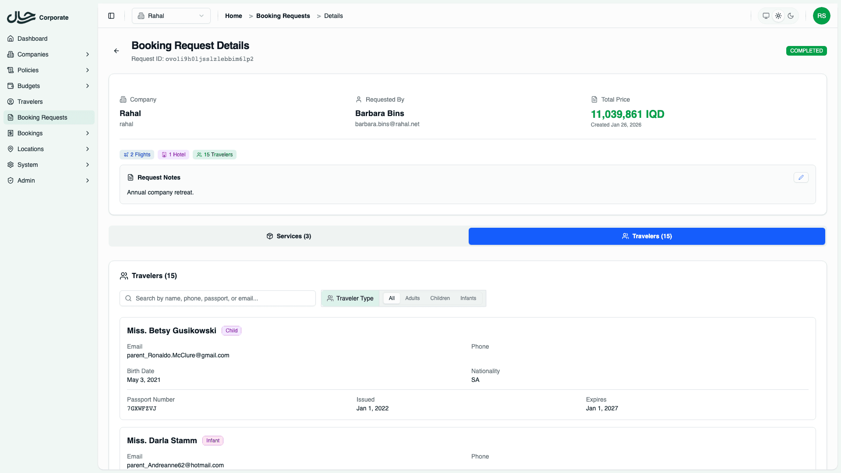Switch to light theme sun icon
Image resolution: width=841 pixels, height=473 pixels.
click(x=778, y=16)
